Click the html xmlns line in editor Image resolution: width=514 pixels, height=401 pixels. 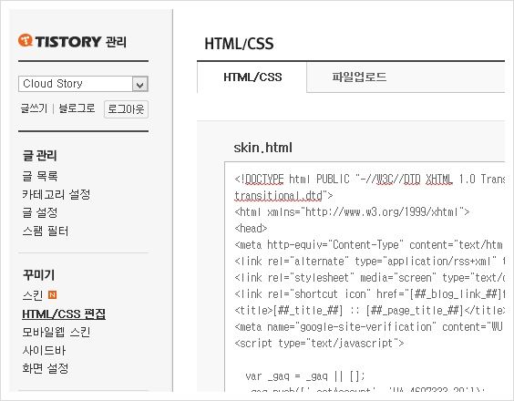(352, 211)
